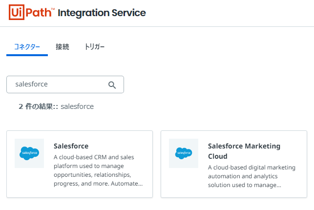The image size is (314, 210).
Task: Click the Salesforce CRM description text
Action: click(x=98, y=170)
